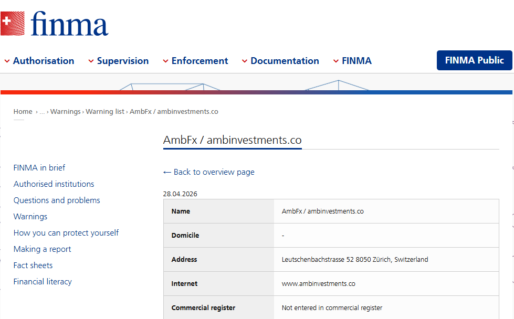514x319 pixels.
Task: Click the page title AmbFx / ambinvestments.co
Action: [233, 140]
